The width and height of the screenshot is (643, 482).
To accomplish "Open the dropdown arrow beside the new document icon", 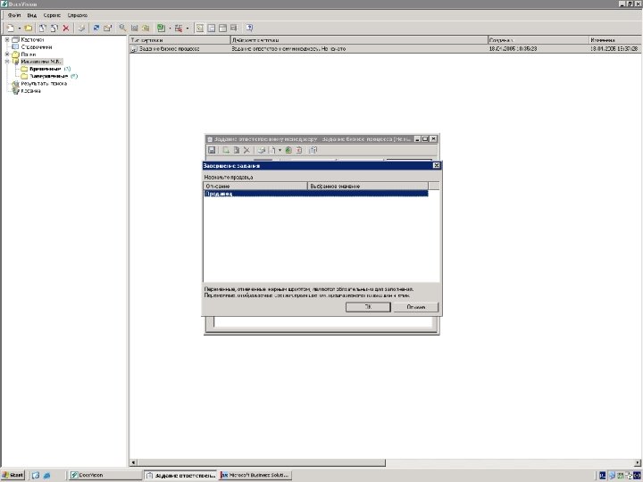I will tap(19, 28).
